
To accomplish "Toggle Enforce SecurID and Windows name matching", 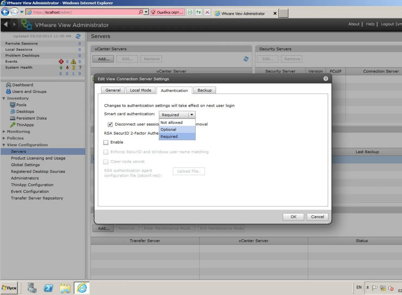I will click(106, 152).
